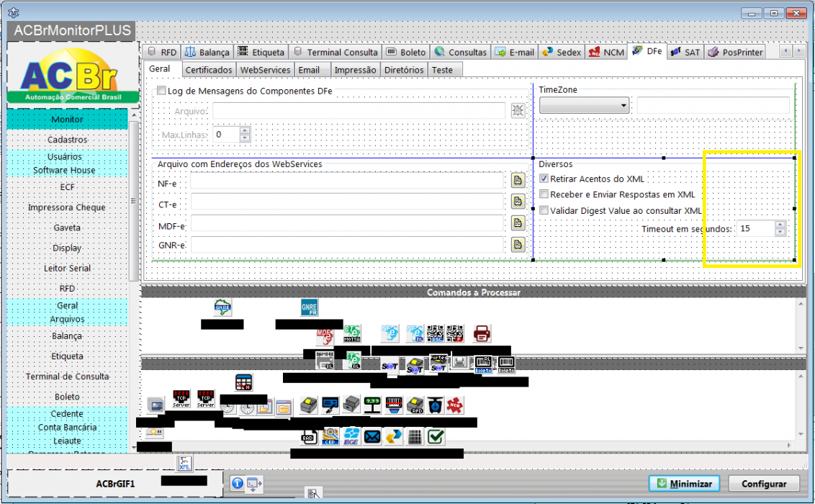Image resolution: width=815 pixels, height=504 pixels.
Task: Click the Timeout em segundos value field
Action: point(756,228)
